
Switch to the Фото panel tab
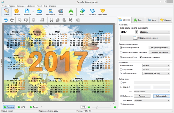(x=152, y=20)
